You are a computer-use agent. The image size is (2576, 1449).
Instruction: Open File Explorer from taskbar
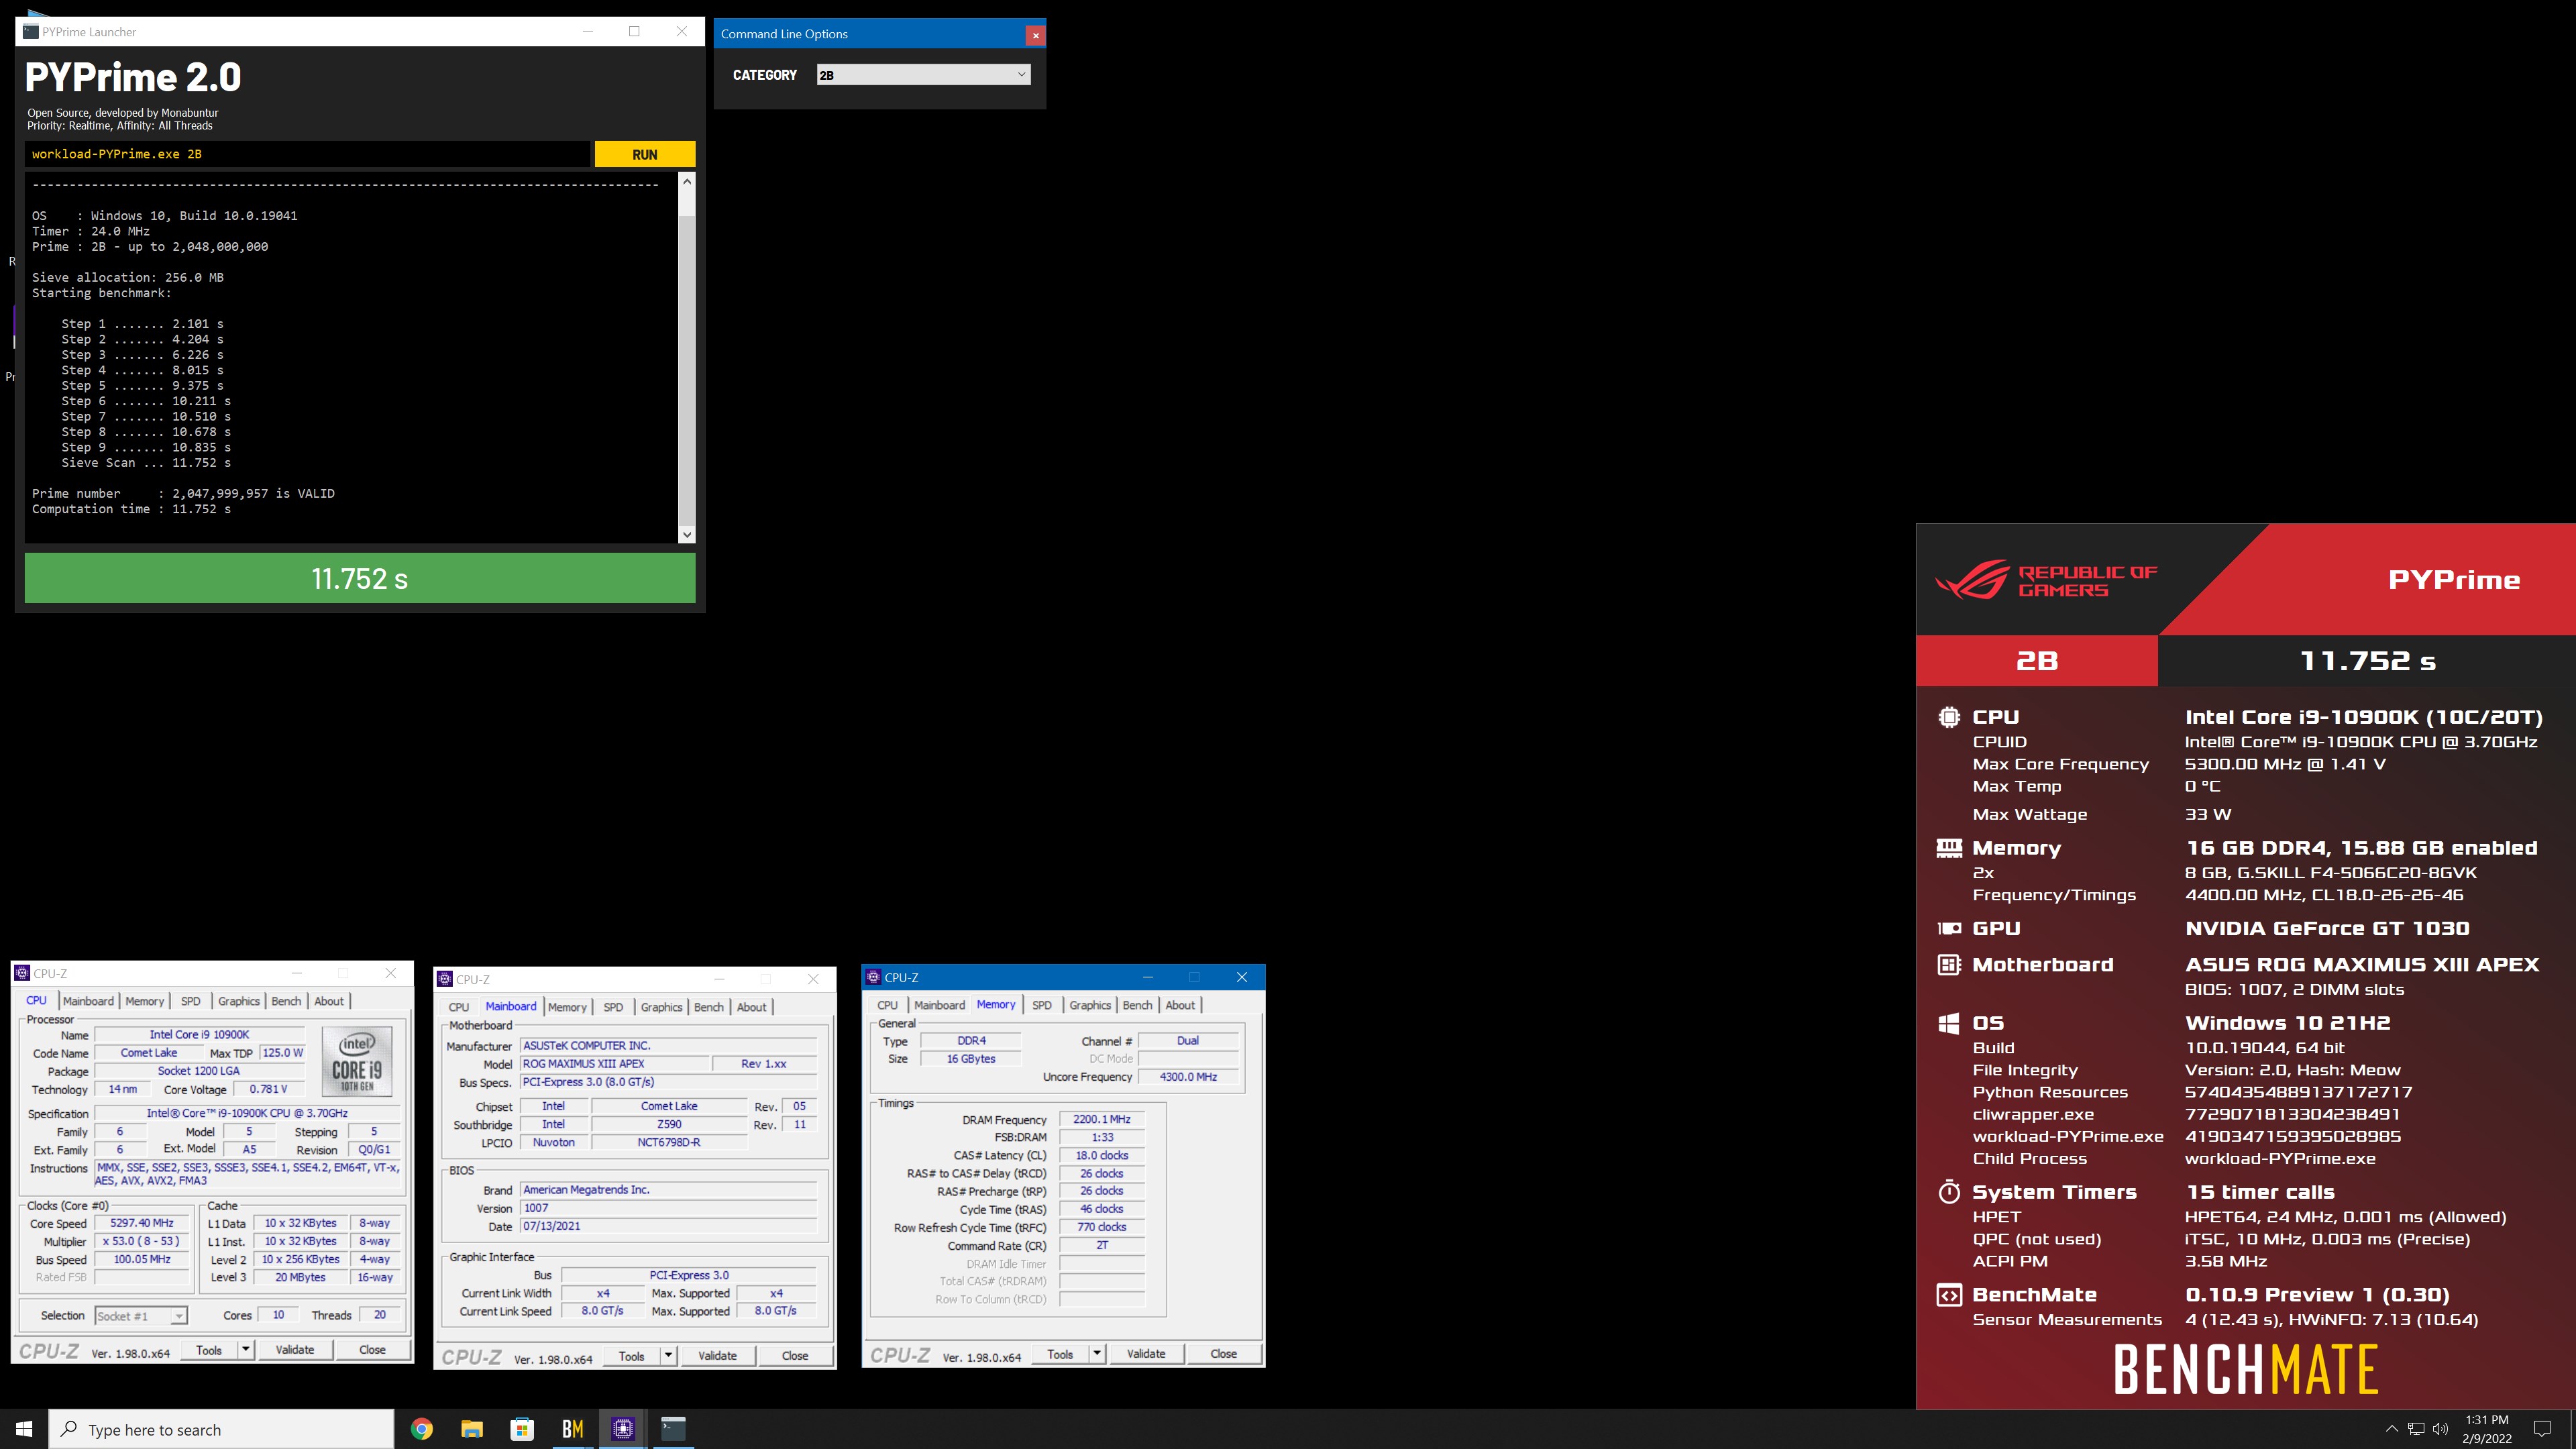click(472, 1430)
